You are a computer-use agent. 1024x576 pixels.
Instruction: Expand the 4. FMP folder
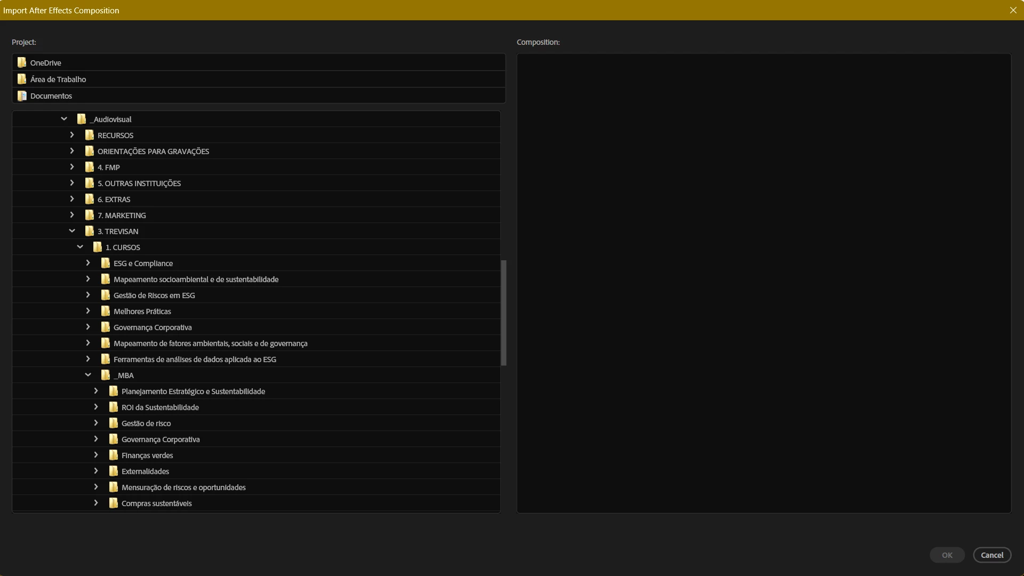click(x=72, y=167)
